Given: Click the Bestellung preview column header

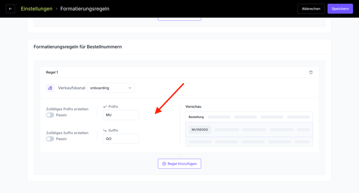Looking at the screenshot, I should point(196,117).
